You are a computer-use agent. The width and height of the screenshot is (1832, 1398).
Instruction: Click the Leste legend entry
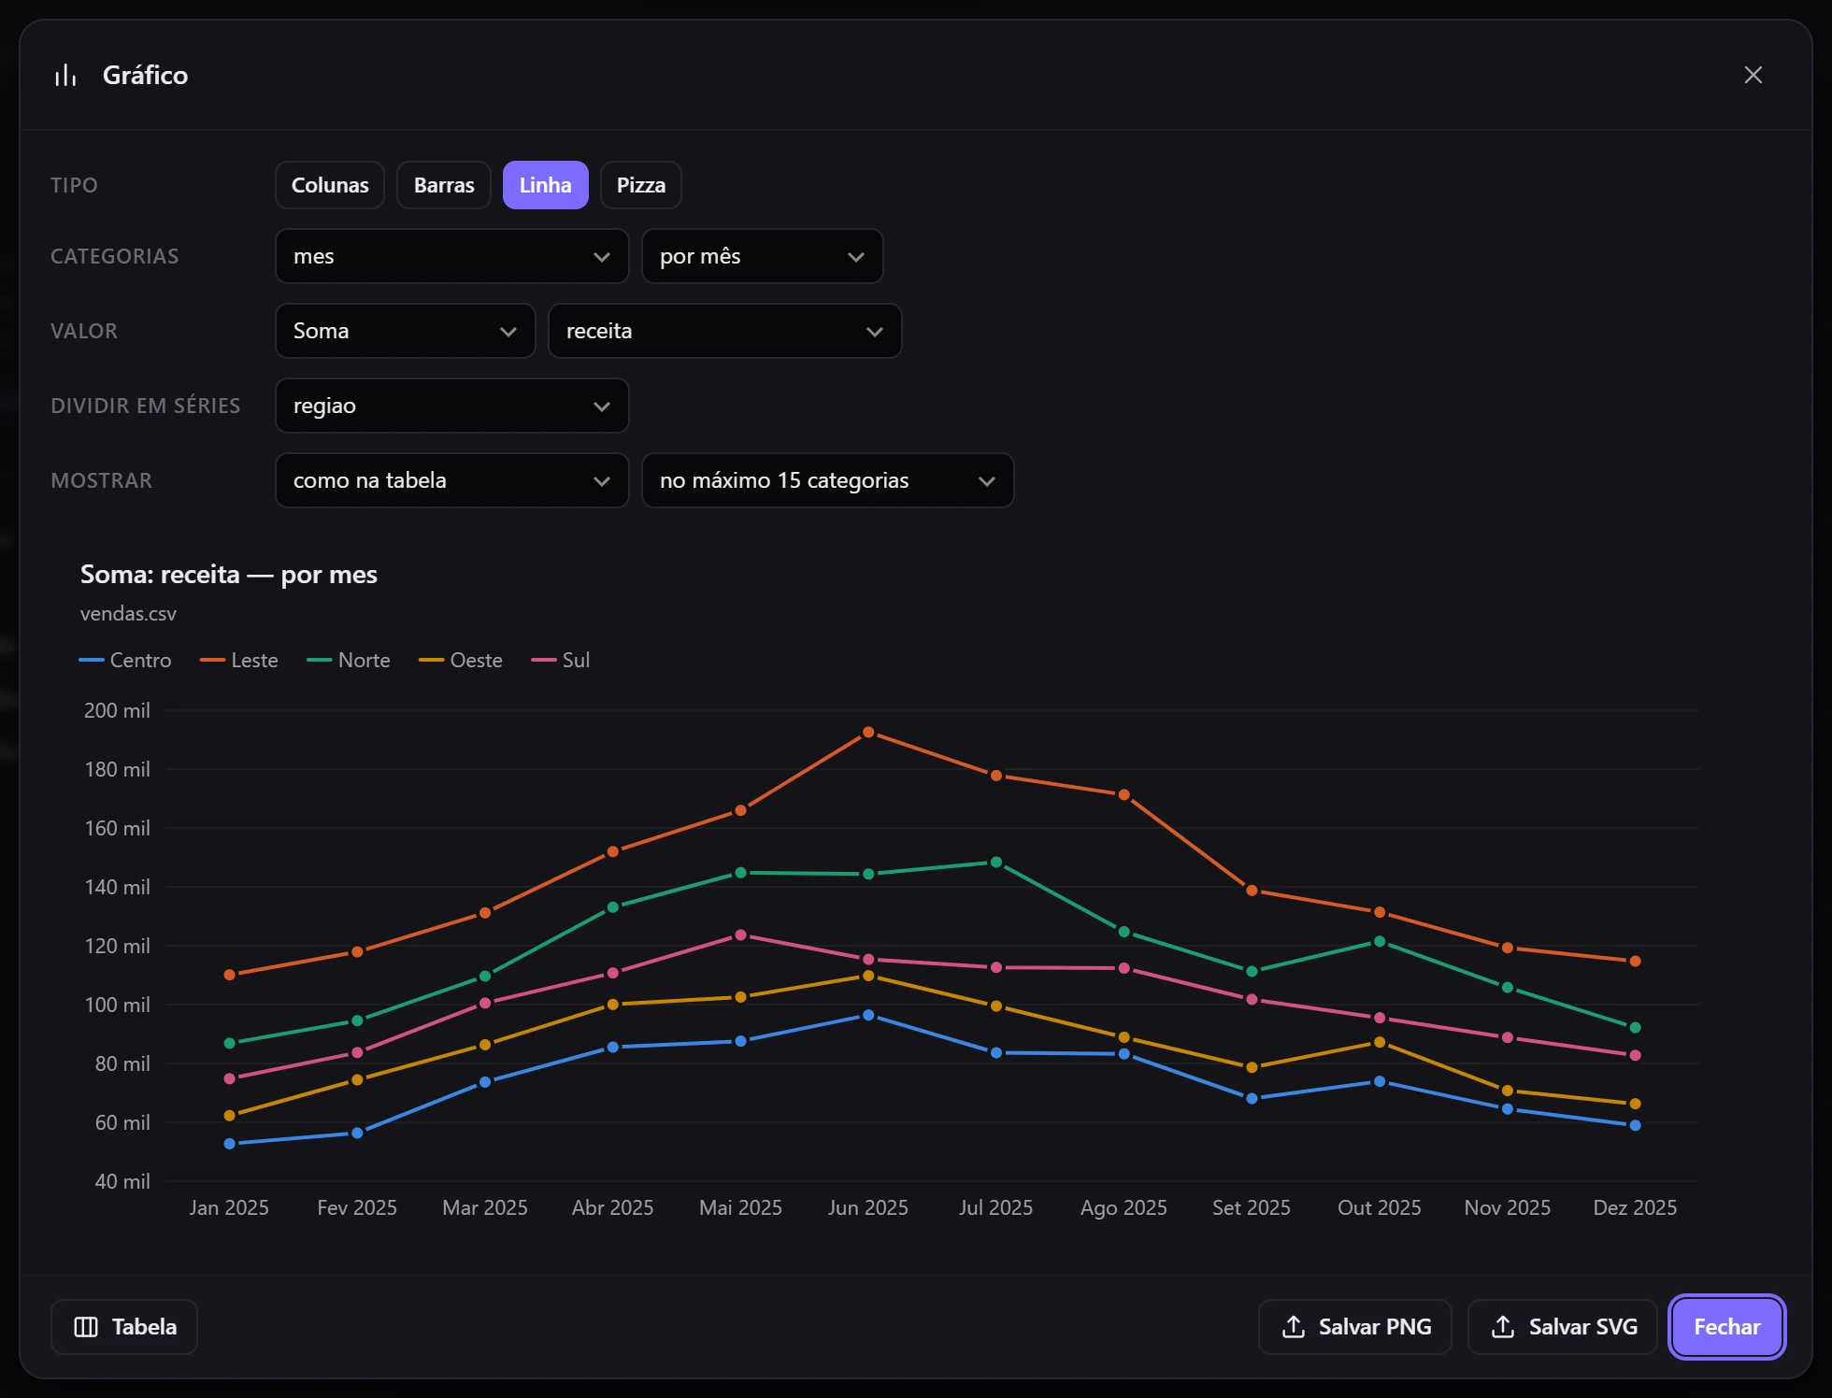coord(239,660)
